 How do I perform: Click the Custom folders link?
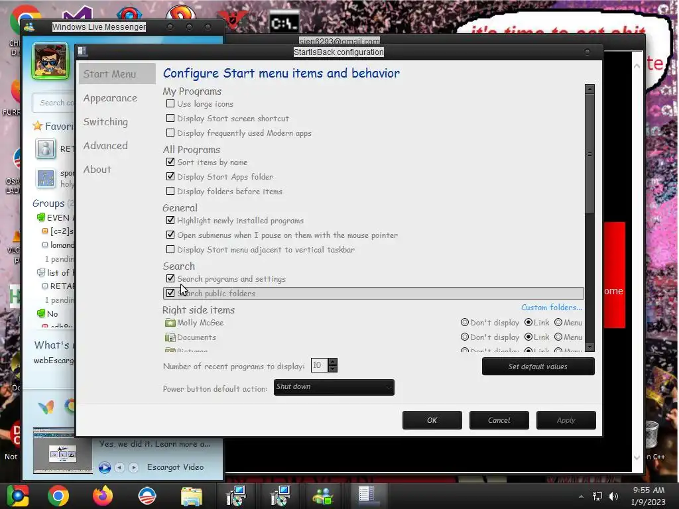pyautogui.click(x=551, y=308)
